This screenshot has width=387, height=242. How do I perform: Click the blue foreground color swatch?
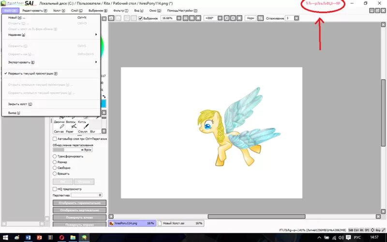click(x=104, y=104)
